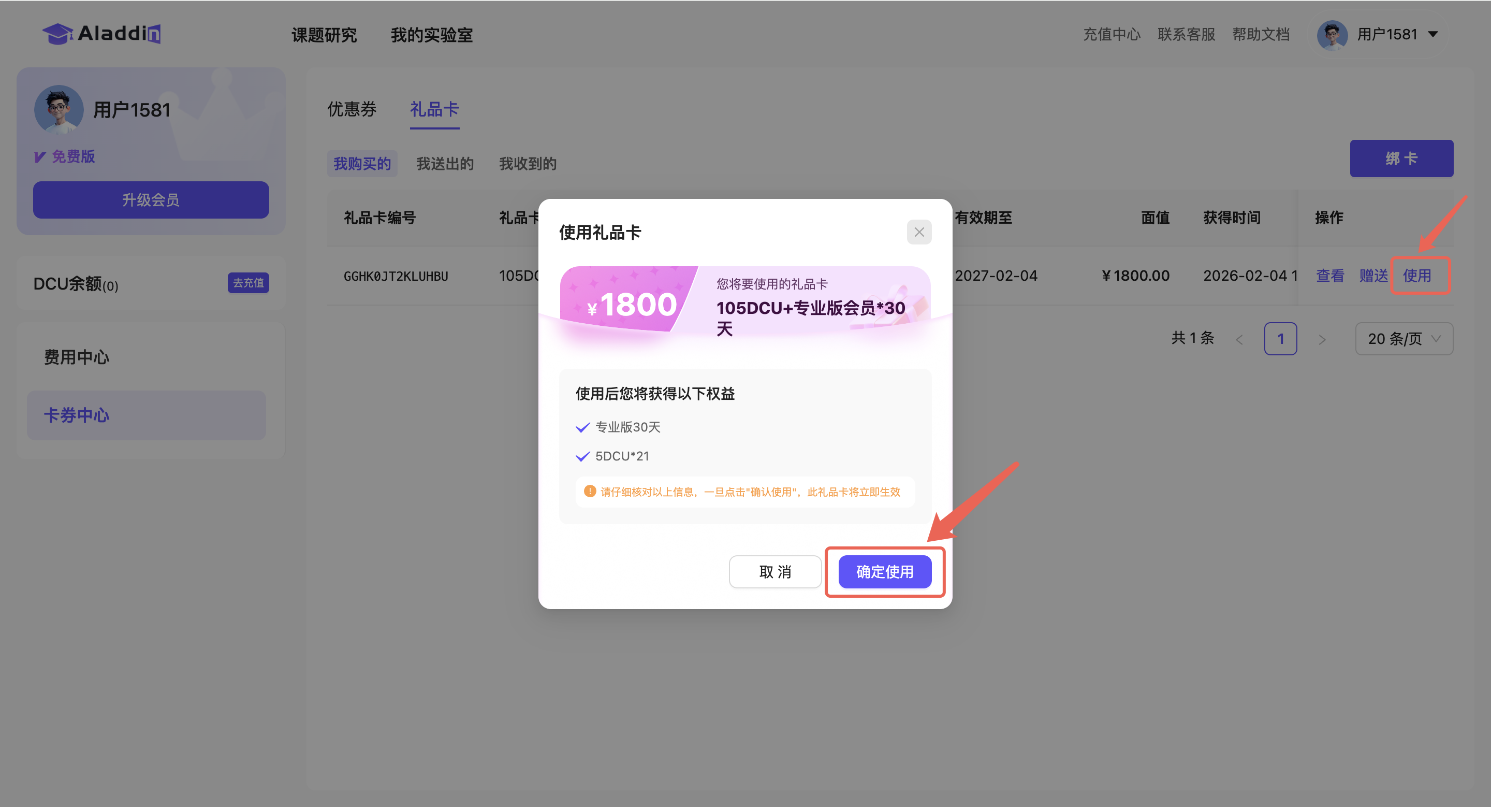Click the Aladdin logo icon

click(57, 34)
